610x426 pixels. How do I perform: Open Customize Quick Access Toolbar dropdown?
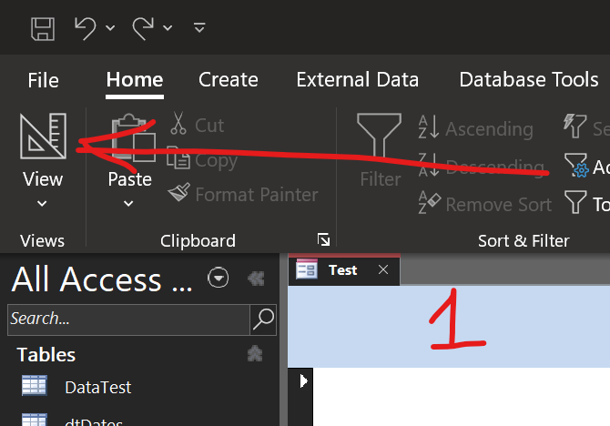199,27
